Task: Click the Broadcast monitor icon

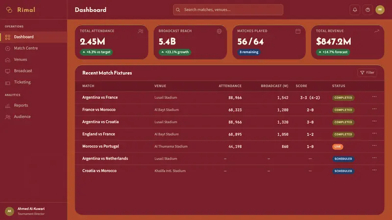Action: (8, 71)
